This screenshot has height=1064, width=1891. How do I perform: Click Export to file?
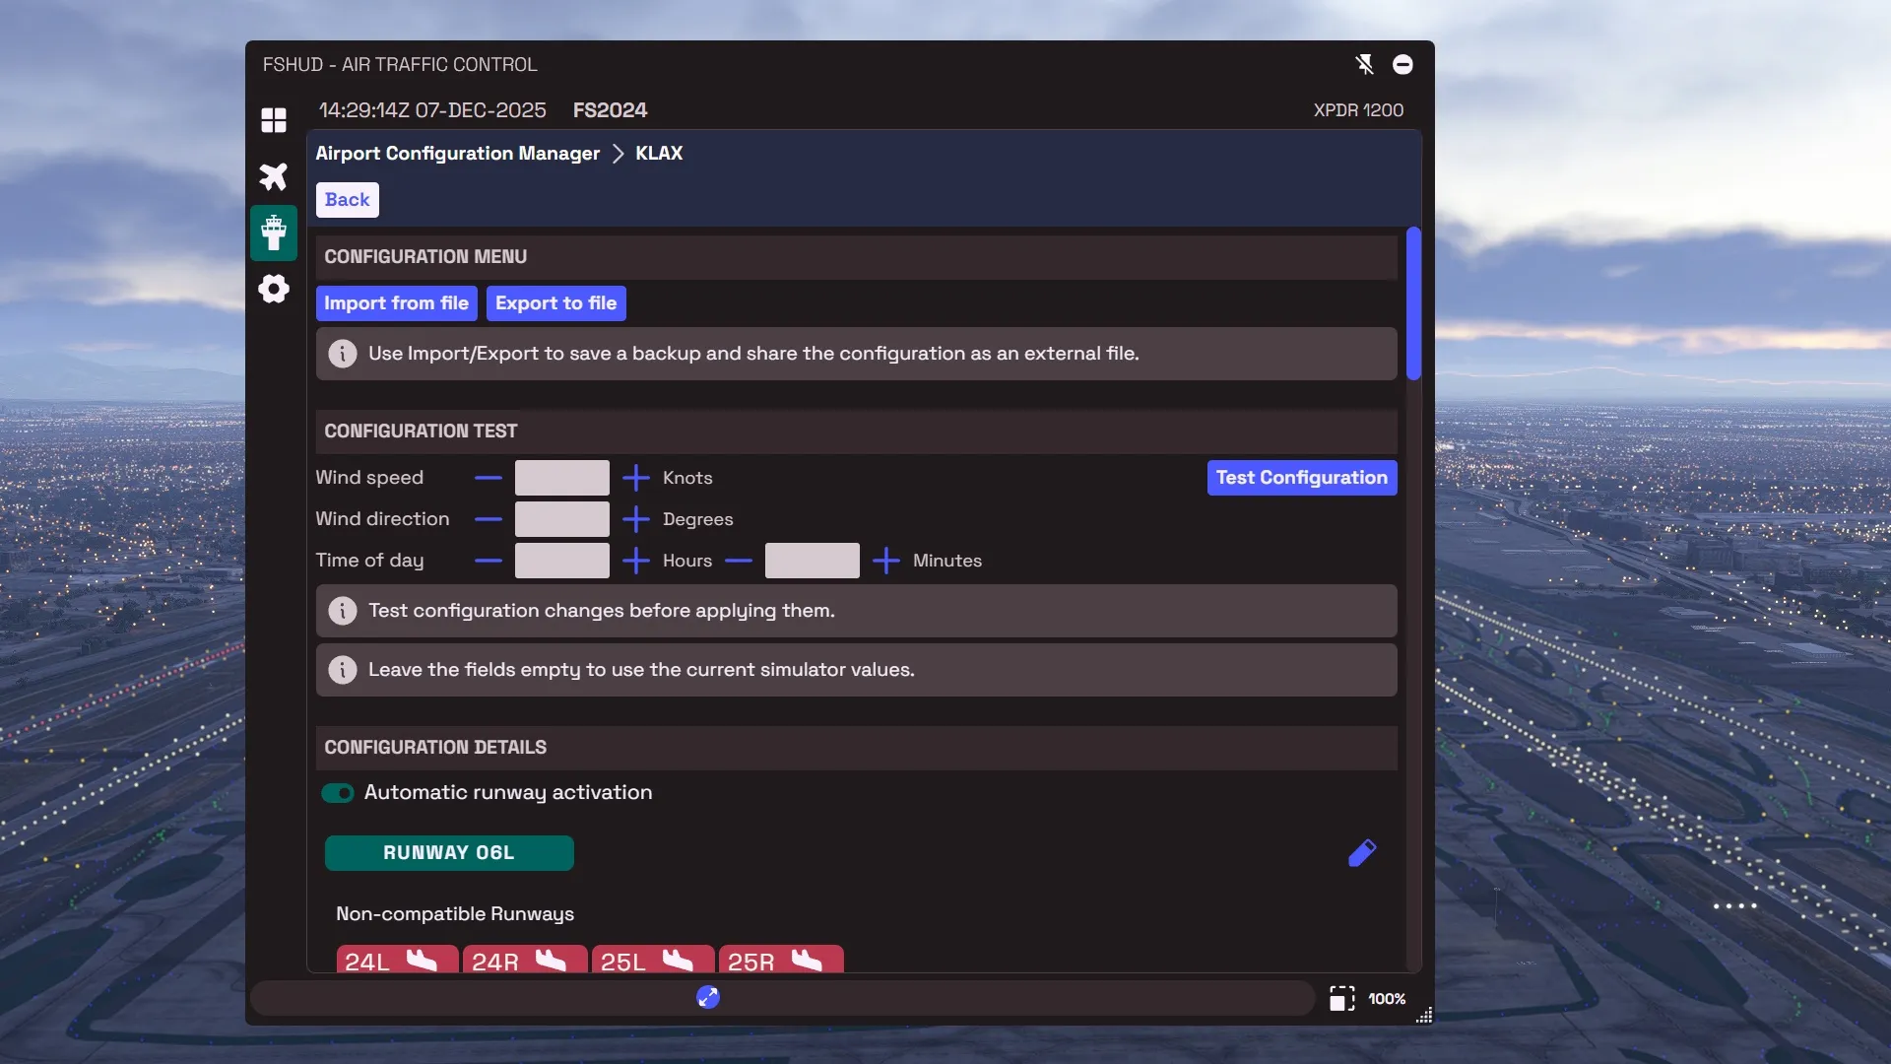click(x=555, y=303)
